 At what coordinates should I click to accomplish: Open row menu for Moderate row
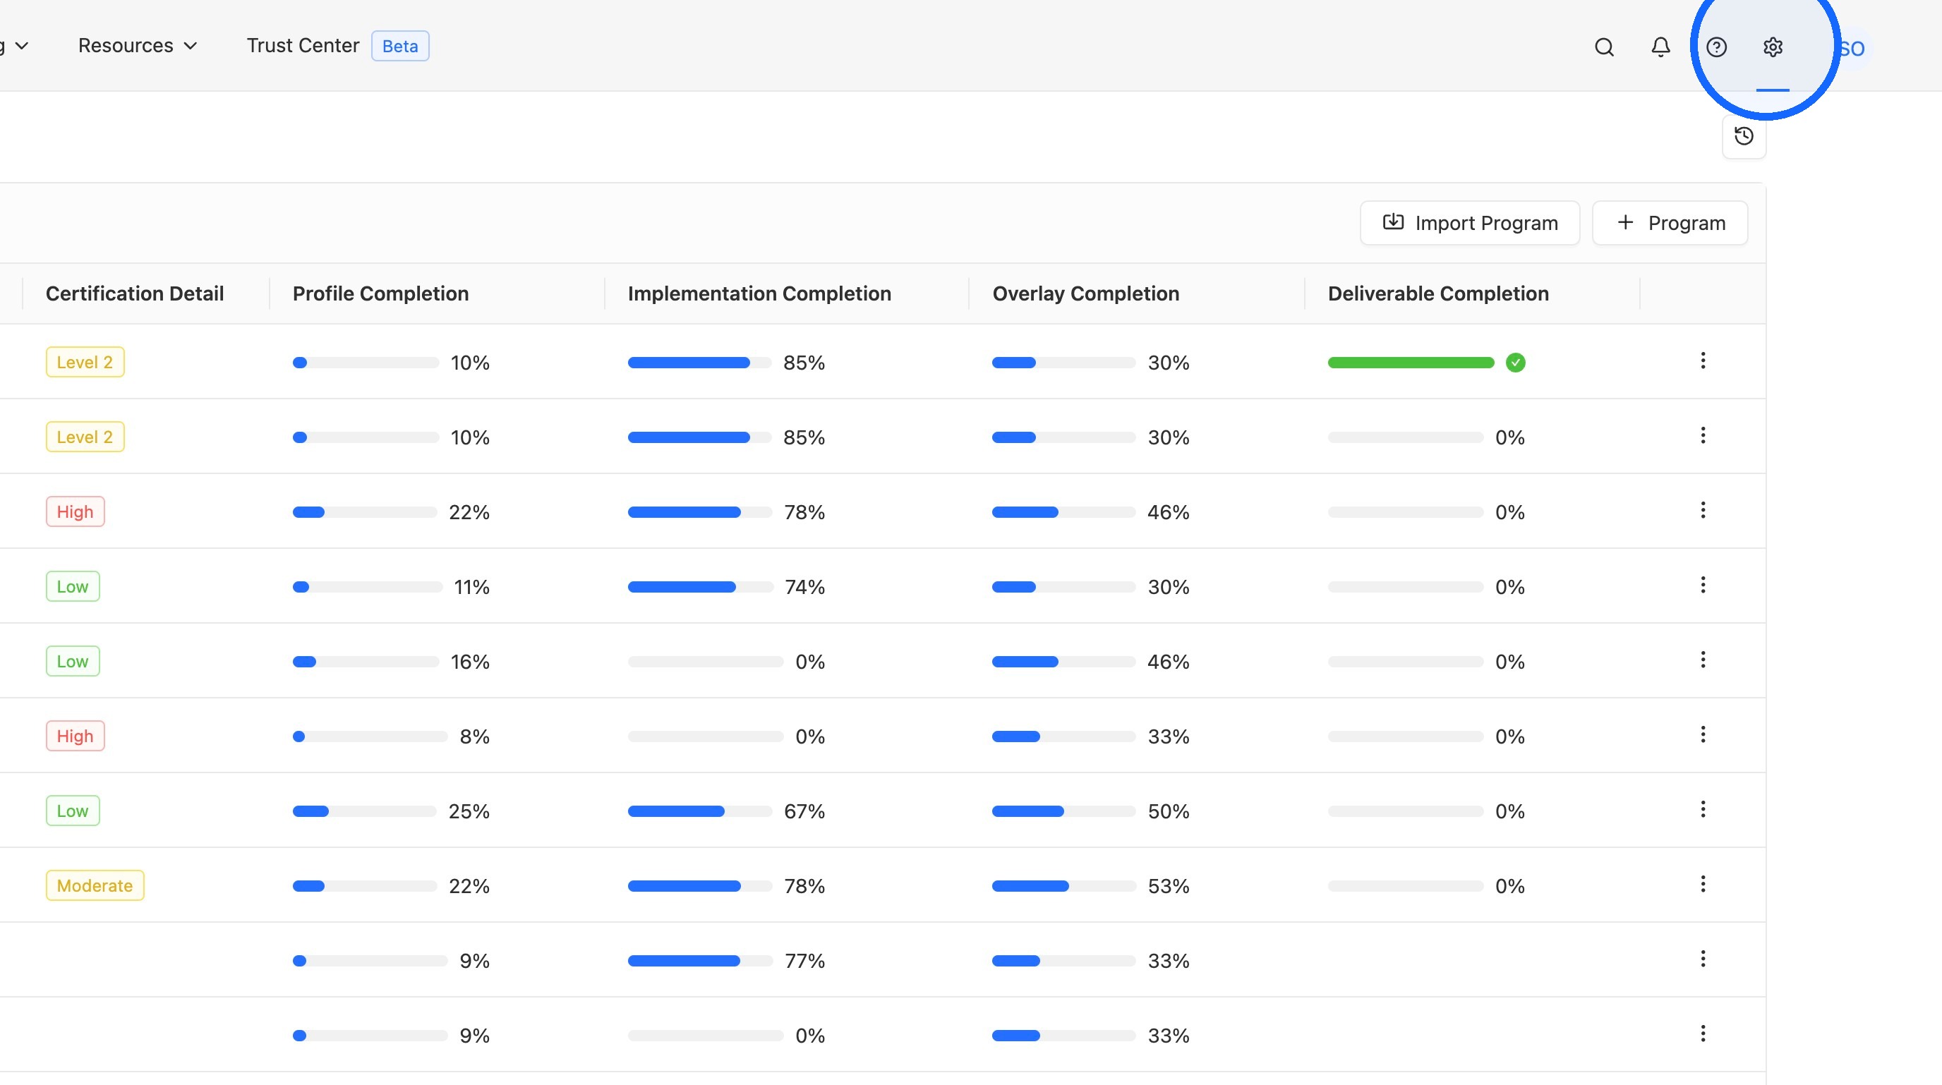tap(1702, 884)
